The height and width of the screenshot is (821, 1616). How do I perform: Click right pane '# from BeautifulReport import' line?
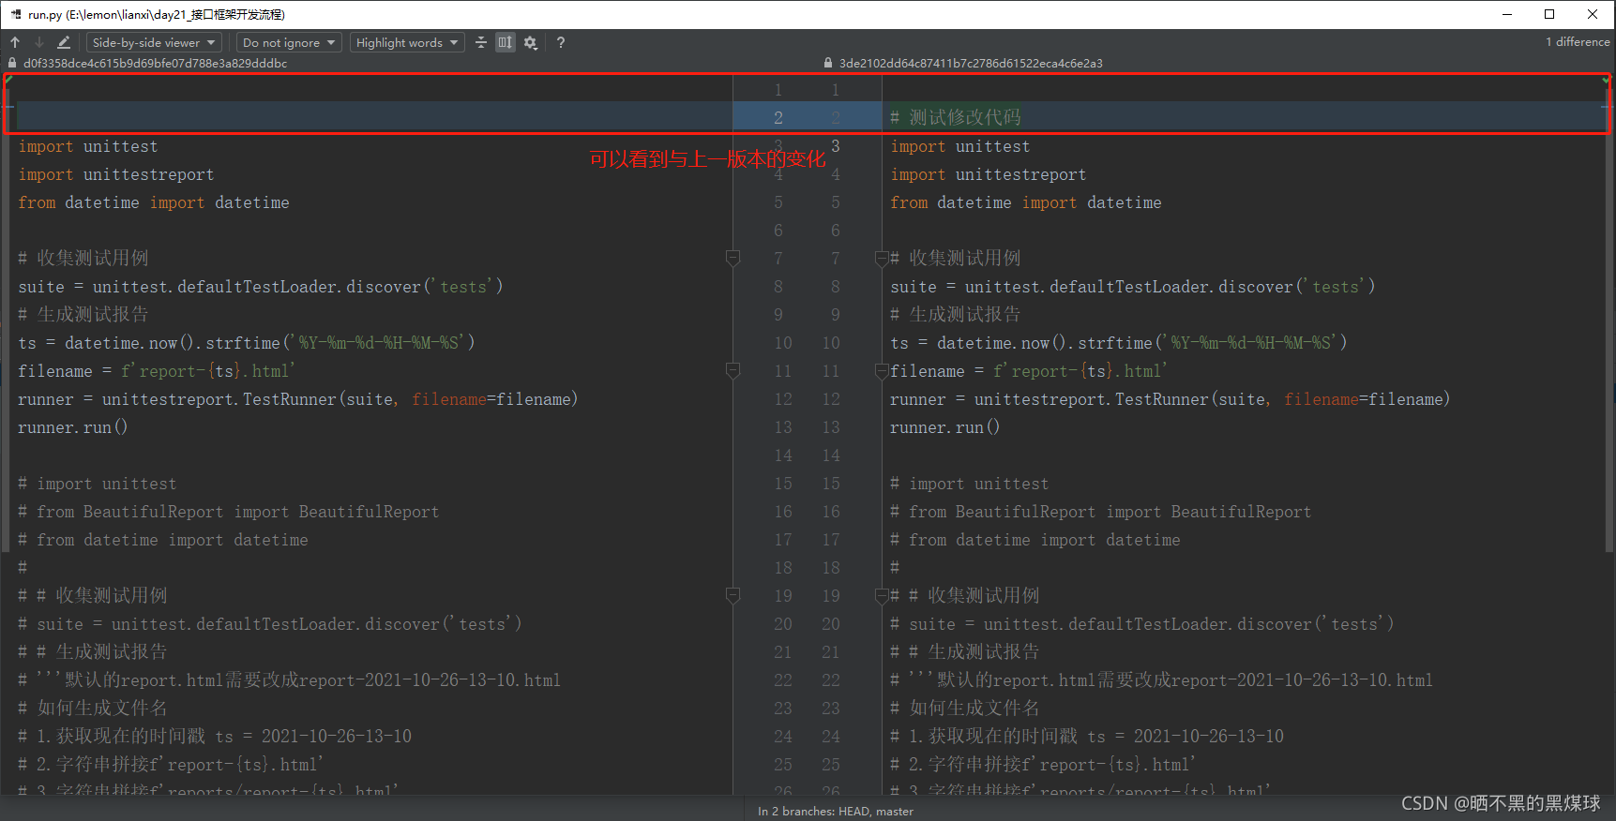1101,512
